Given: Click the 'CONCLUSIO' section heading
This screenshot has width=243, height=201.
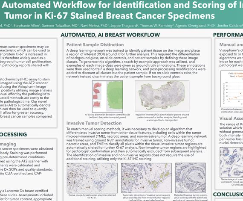Looking at the screenshot, I should [228, 195].
